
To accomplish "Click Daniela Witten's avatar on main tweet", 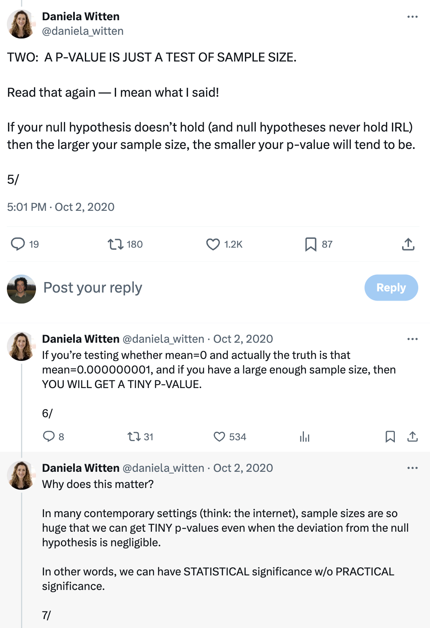I will (21, 24).
